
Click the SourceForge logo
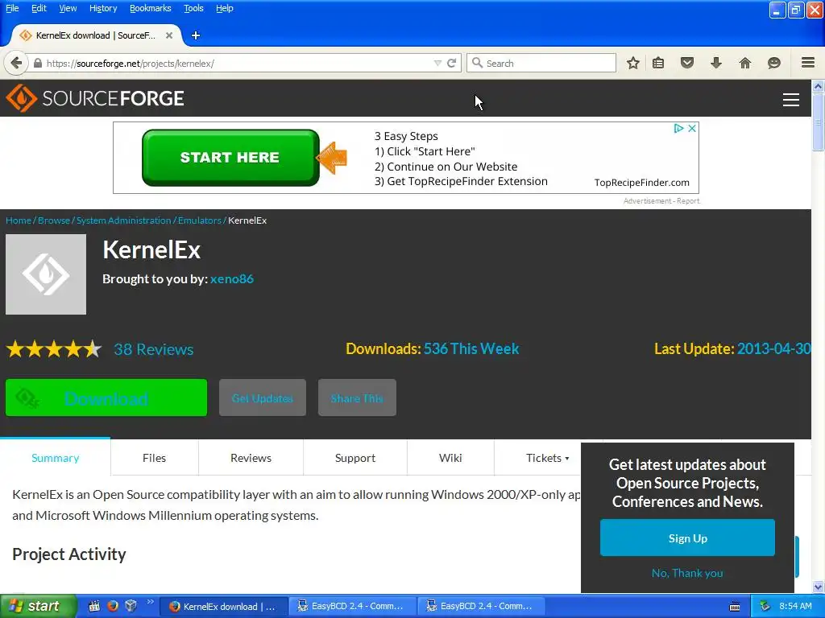coord(95,98)
